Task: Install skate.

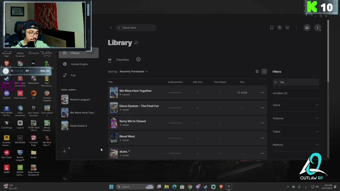Action: (124, 155)
